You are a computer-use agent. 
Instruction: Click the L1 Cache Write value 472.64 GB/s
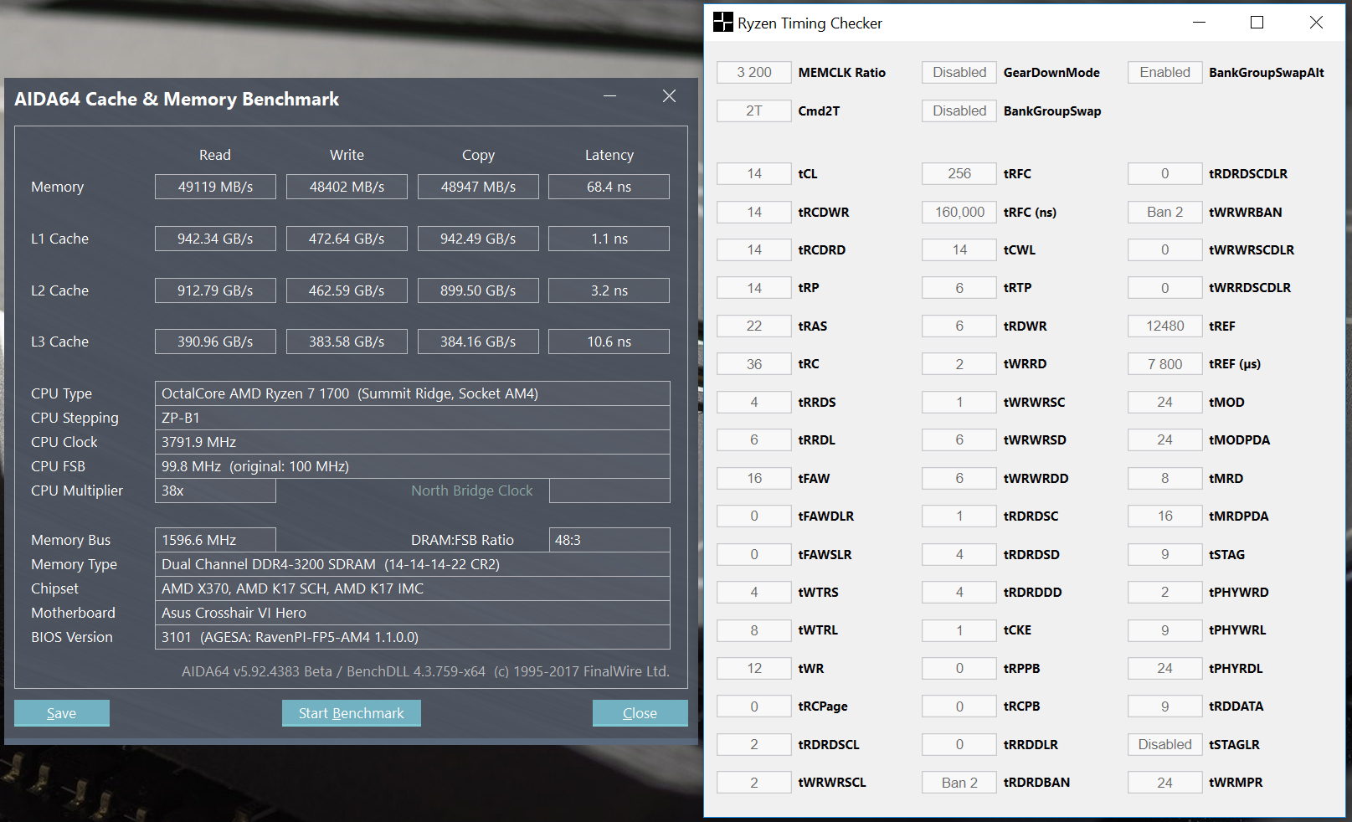347,239
